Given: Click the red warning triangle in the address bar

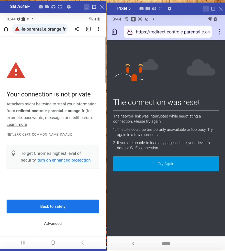Looking at the screenshot, I should click(17, 29).
